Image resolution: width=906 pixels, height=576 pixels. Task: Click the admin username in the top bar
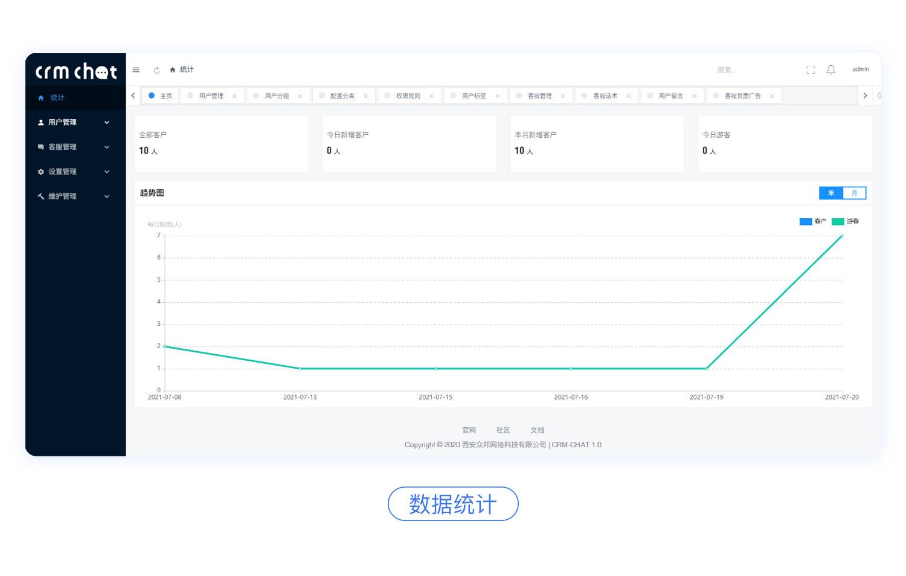(x=860, y=70)
